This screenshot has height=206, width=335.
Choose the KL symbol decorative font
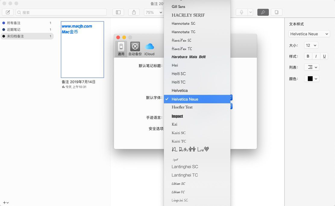[x=197, y=149]
